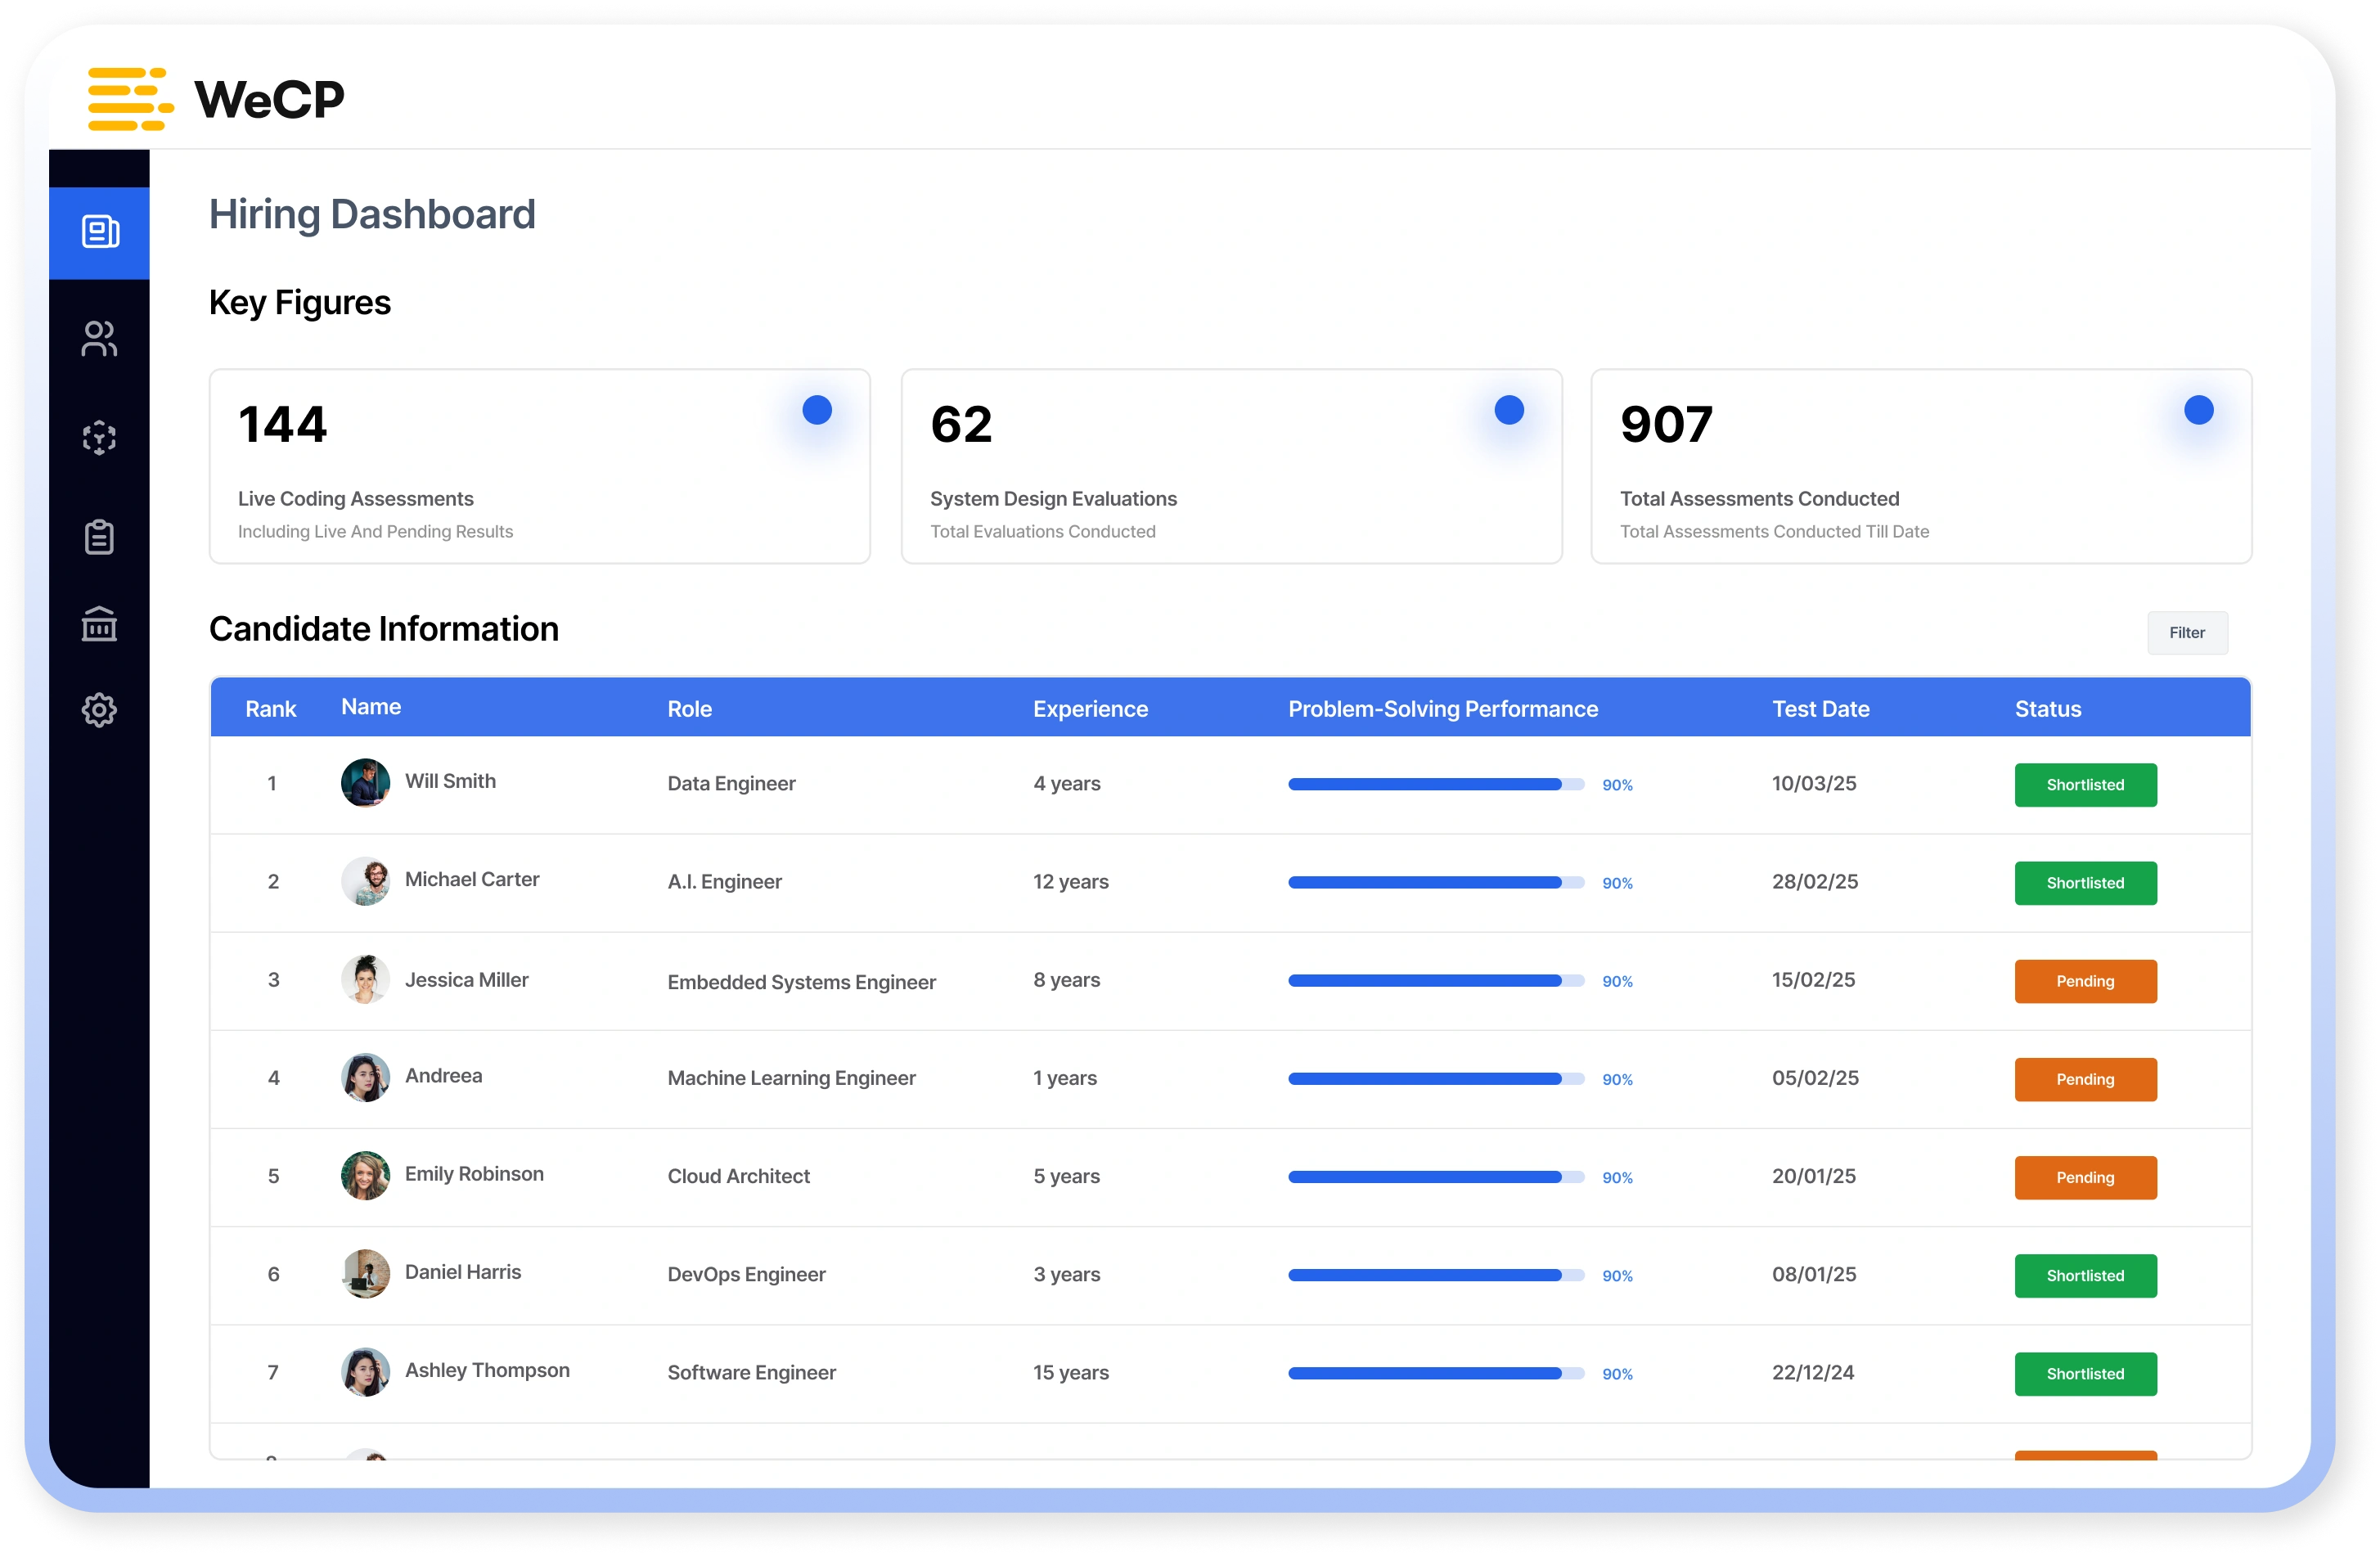The width and height of the screenshot is (2380, 1557).
Task: Open the candidates people icon in sidebar
Action: 100,339
